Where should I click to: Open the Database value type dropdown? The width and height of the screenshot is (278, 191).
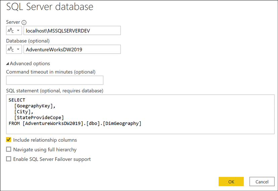(x=14, y=49)
